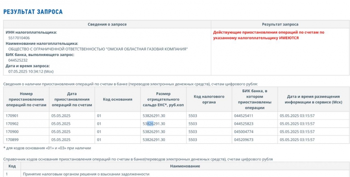Click the bank BIK 044525411 cell
350x177 pixels.
click(x=244, y=116)
